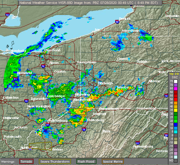
Task: Click the Youngstown city label
Action: point(86,62)
